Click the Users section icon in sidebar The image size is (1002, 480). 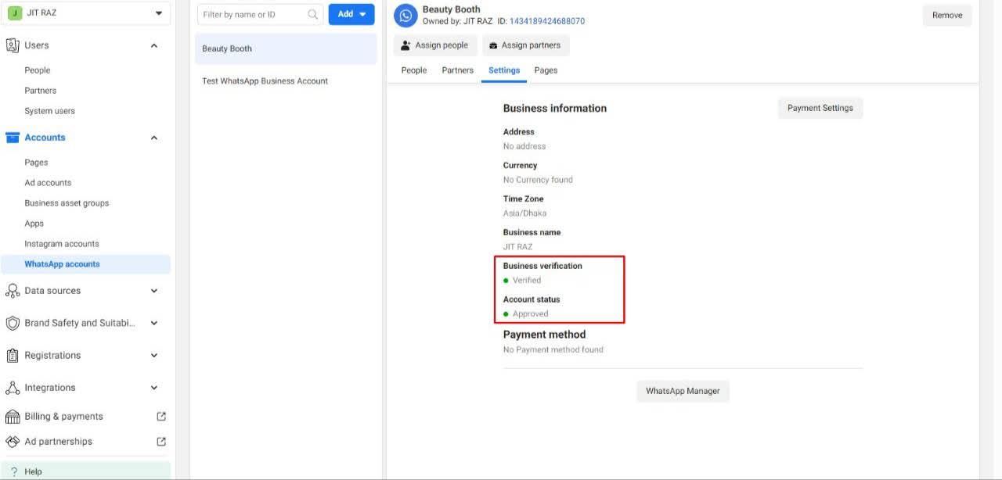[13, 45]
